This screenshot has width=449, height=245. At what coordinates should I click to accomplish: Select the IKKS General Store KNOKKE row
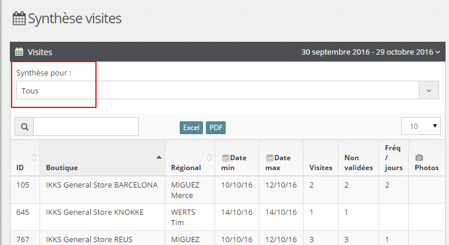95,212
